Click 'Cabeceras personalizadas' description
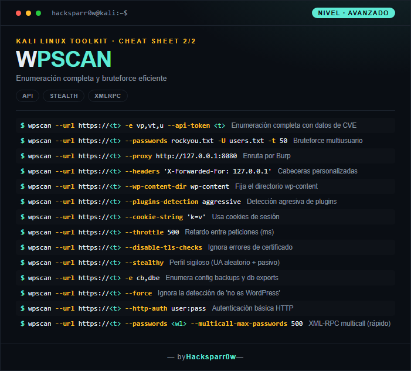 click(x=317, y=171)
